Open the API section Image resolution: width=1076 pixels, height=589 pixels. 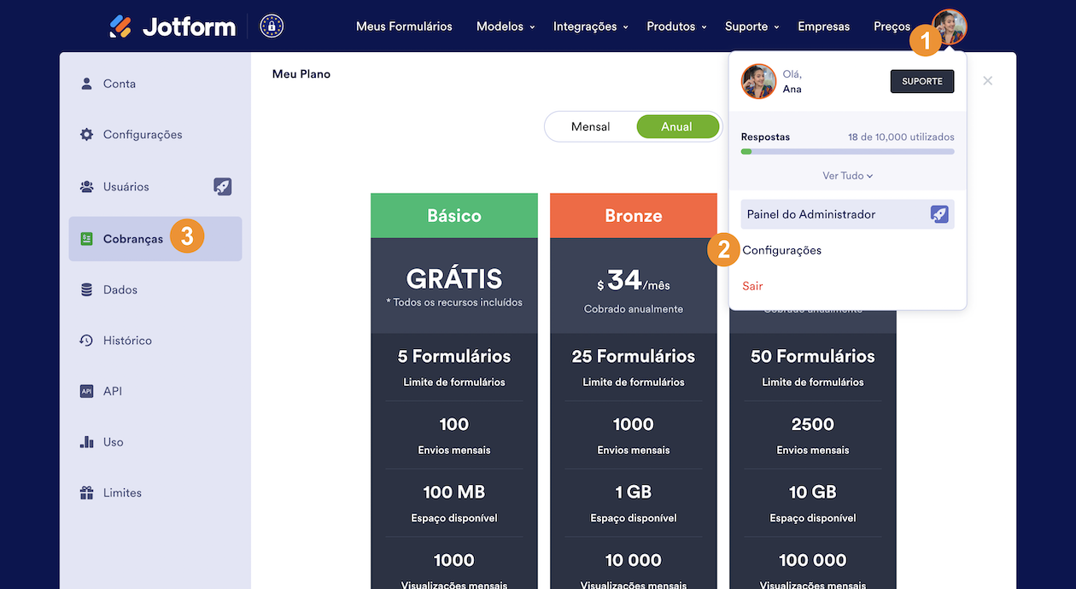(155, 391)
